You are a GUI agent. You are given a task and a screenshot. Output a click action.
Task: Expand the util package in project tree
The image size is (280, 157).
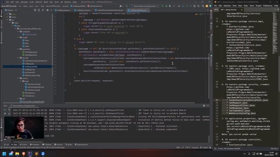18,99
